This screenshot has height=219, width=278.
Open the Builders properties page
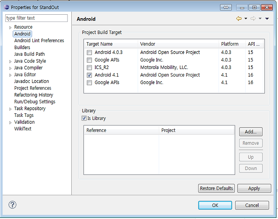point(22,48)
